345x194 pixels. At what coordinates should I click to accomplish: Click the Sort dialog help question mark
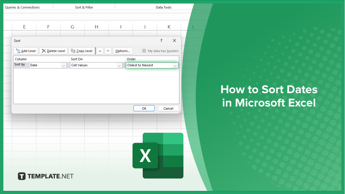(161, 40)
